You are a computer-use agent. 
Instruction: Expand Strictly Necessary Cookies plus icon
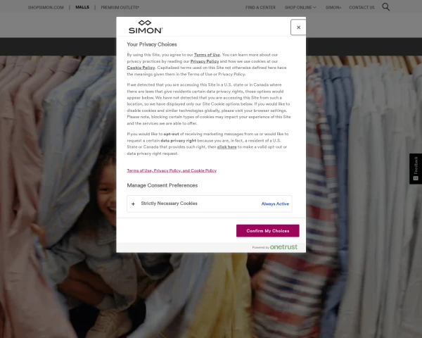point(133,204)
